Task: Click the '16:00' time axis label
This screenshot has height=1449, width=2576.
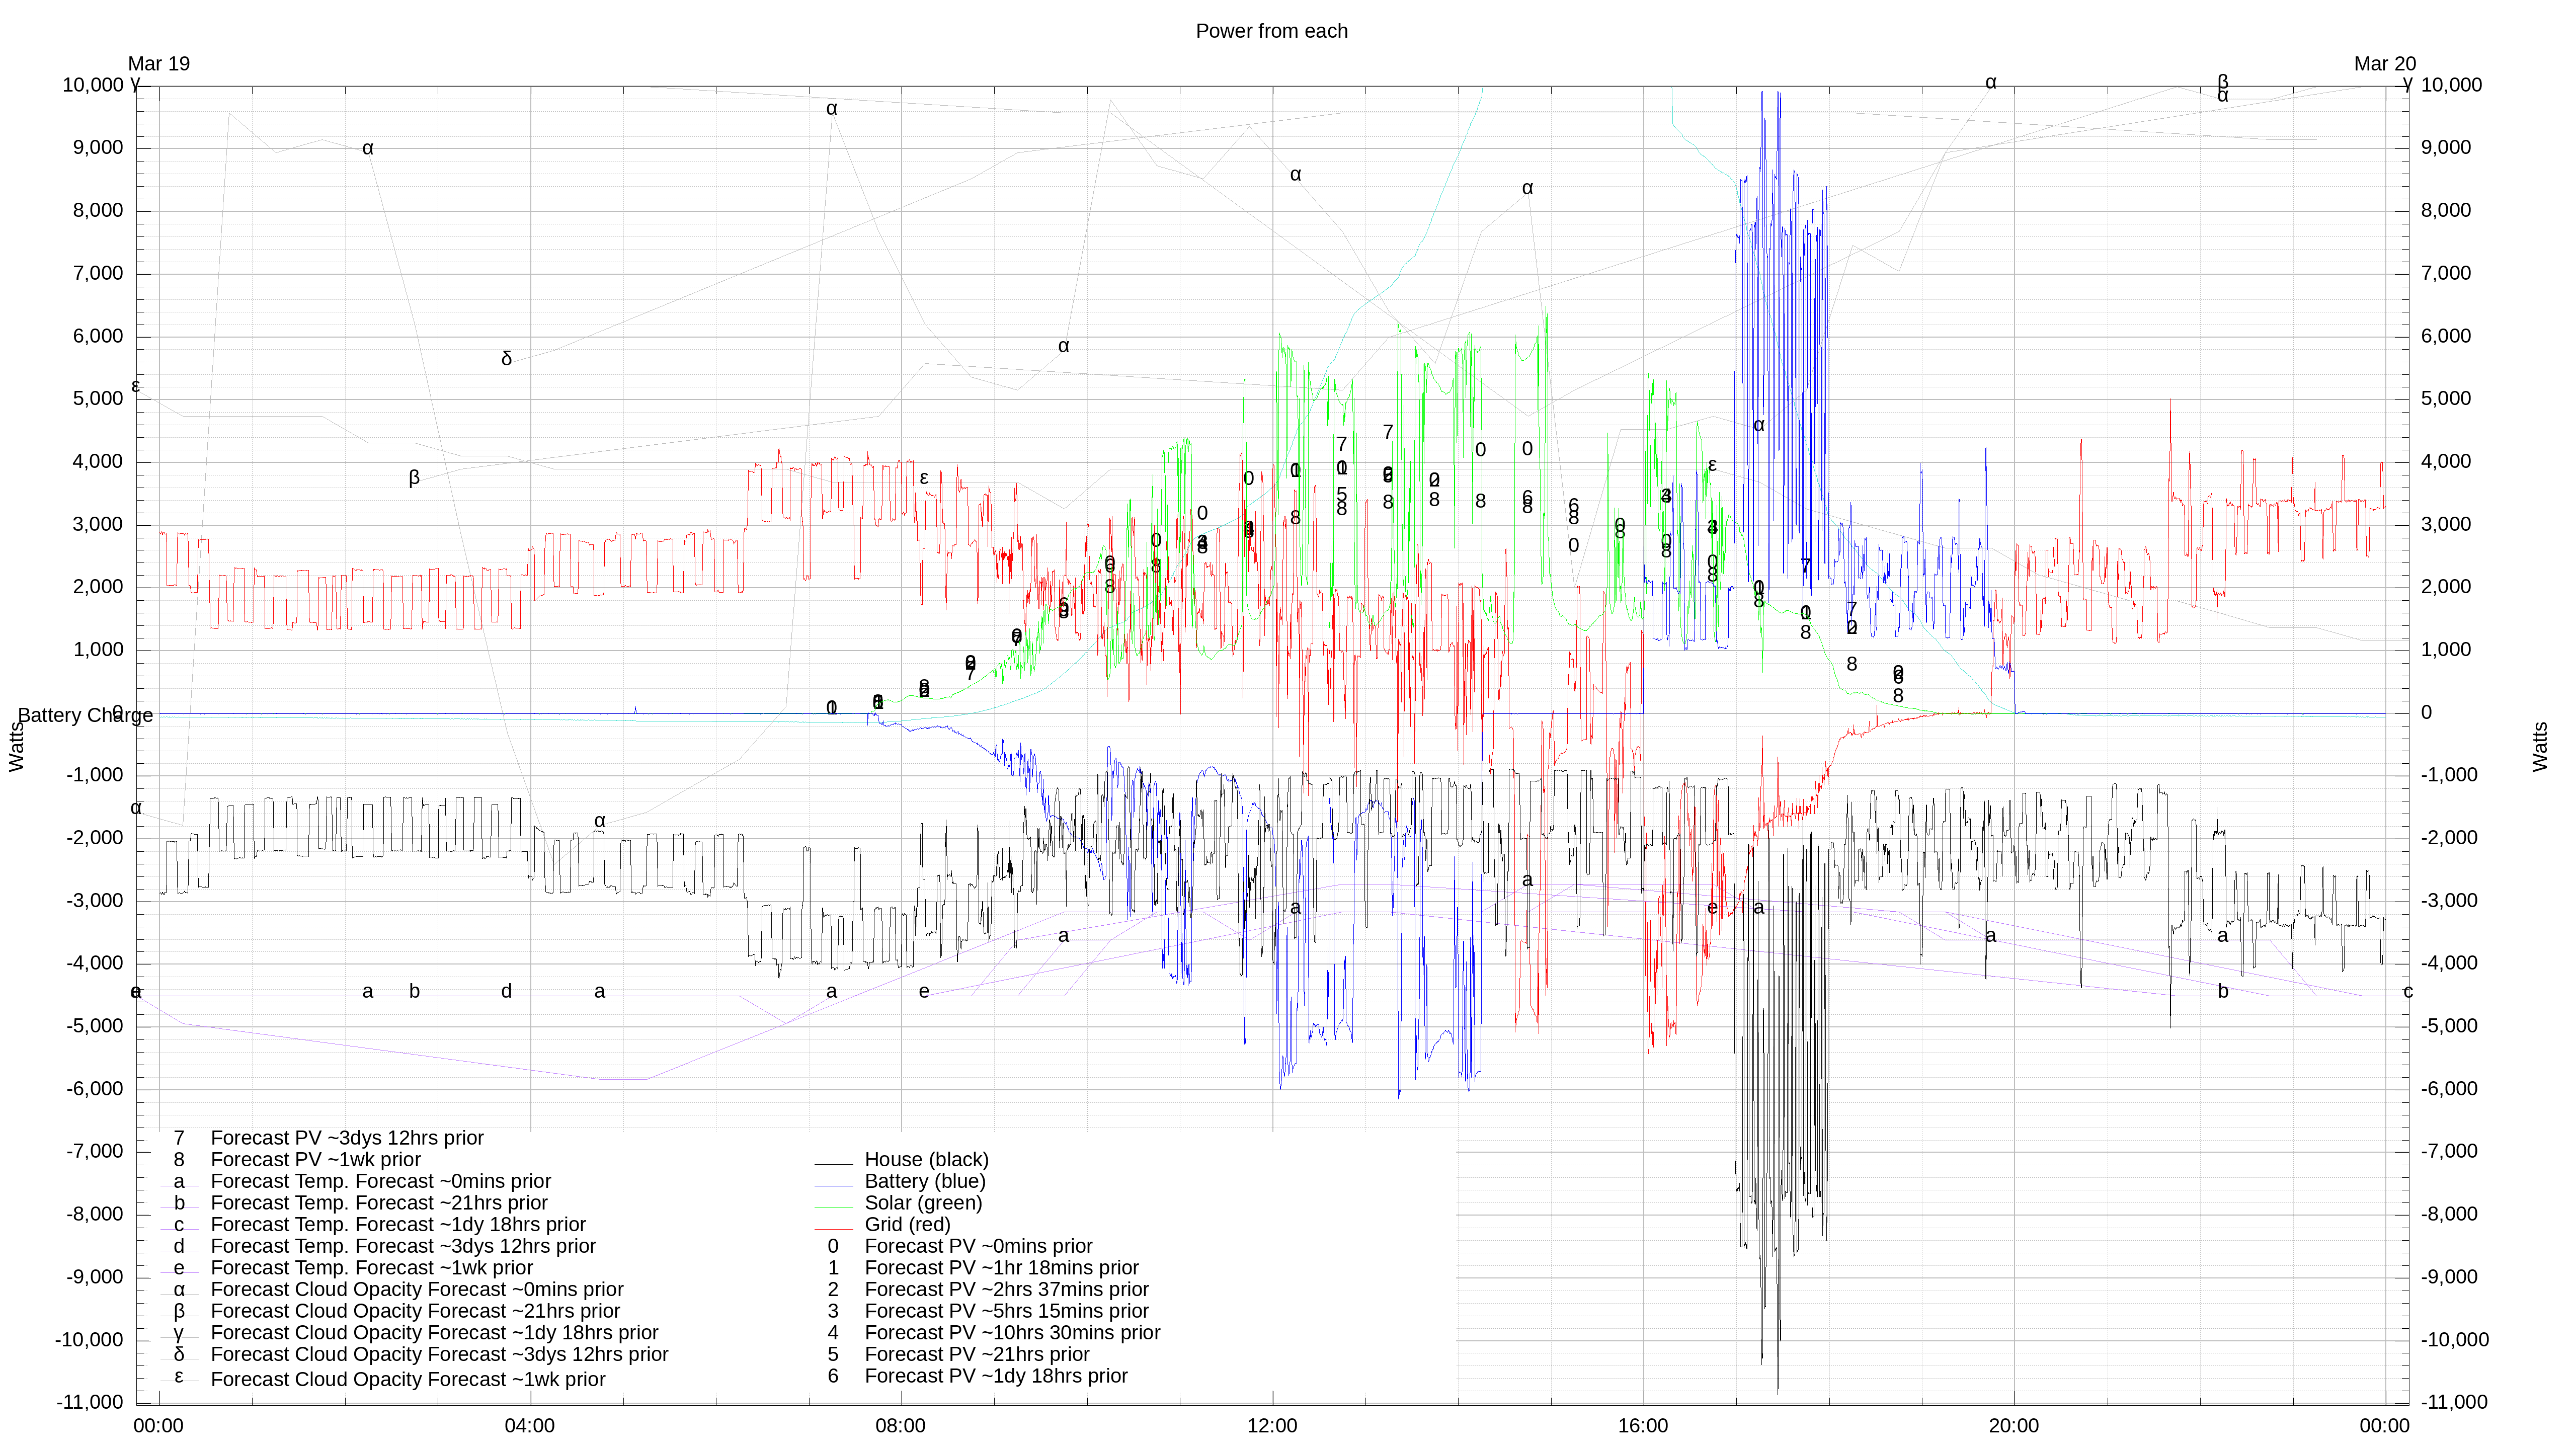Action: [1643, 1426]
